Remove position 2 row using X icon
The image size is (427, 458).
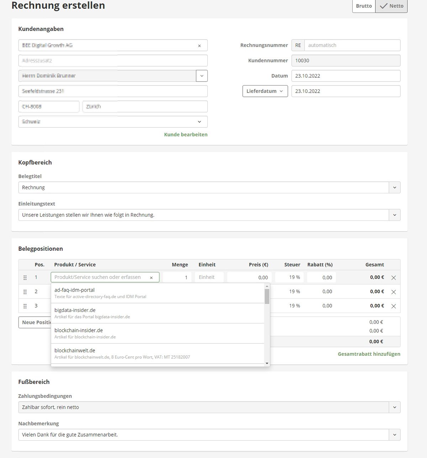pyautogui.click(x=394, y=292)
